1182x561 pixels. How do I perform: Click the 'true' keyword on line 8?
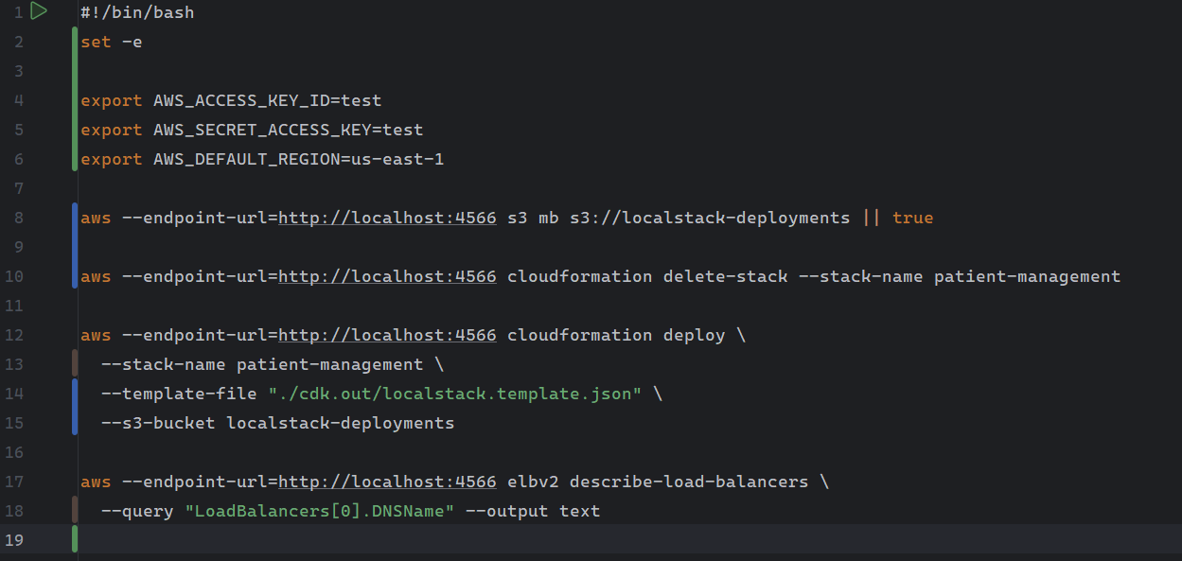pyautogui.click(x=912, y=218)
